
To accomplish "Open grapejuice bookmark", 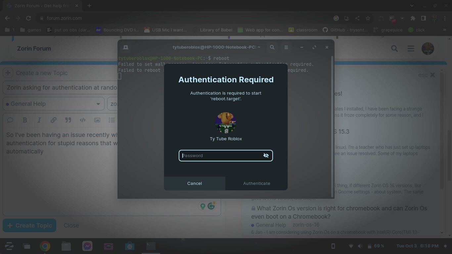I will click(x=388, y=30).
